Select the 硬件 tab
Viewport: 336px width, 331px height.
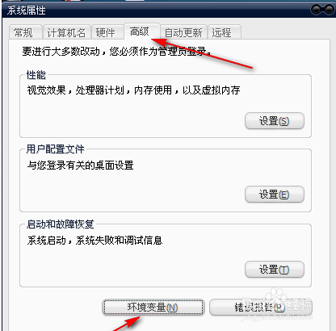tap(107, 32)
